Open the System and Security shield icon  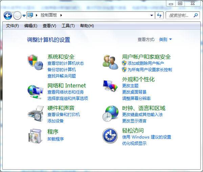[35, 62]
